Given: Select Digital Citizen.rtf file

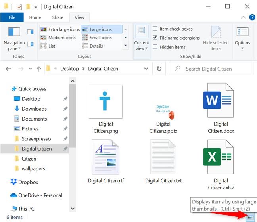Looking at the screenshot, I should (106, 161).
